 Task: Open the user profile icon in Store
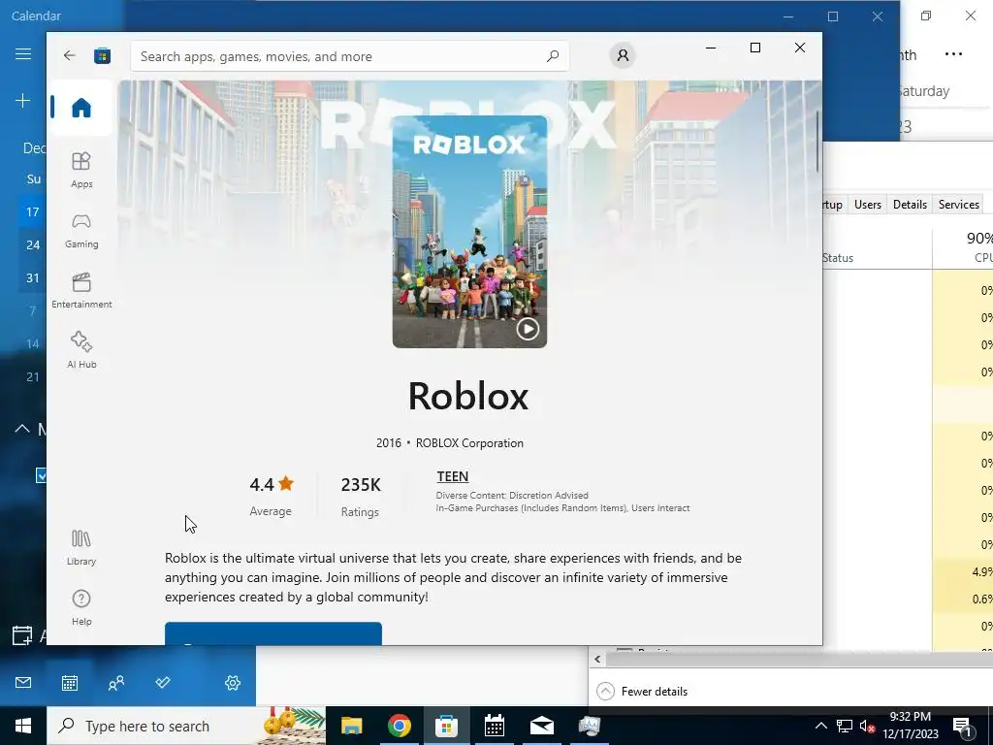pyautogui.click(x=623, y=55)
